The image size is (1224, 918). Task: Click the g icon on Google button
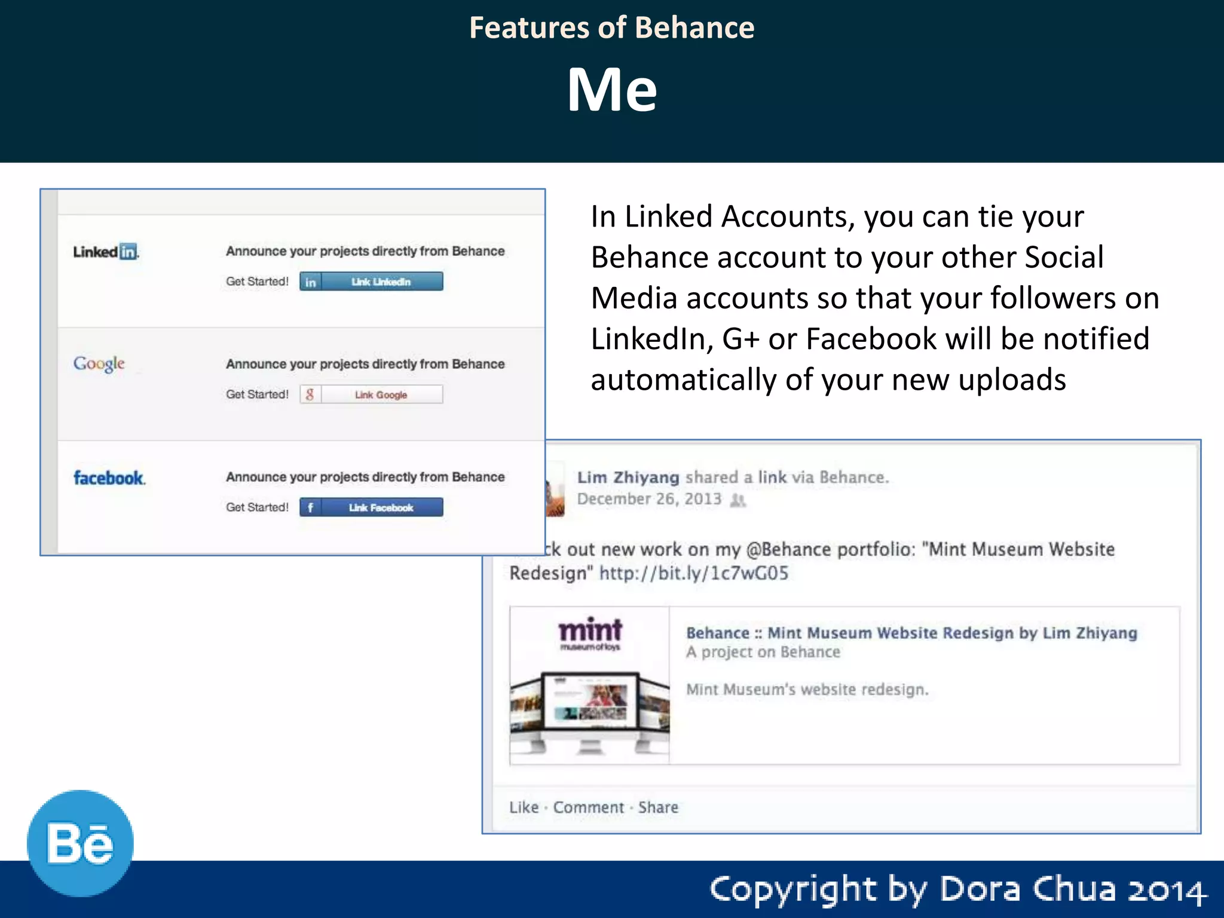point(310,394)
